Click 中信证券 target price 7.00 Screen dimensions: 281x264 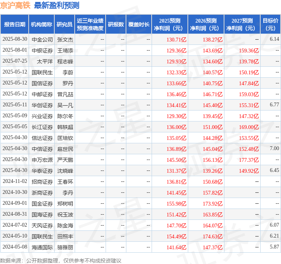pyautogui.click(x=274, y=148)
